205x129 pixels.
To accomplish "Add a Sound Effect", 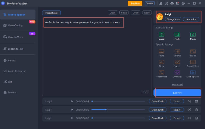I will click(x=193, y=63).
